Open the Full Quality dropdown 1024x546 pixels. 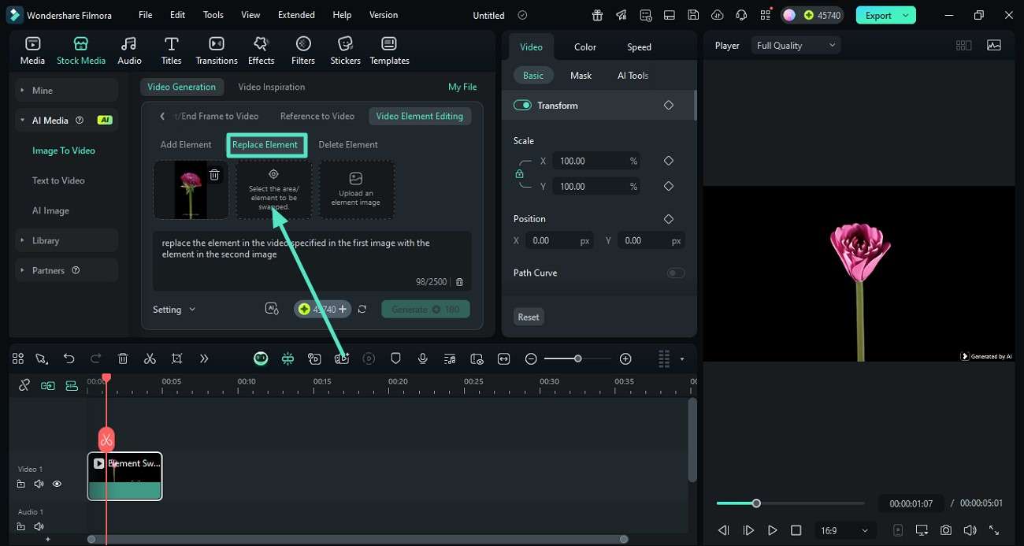796,46
